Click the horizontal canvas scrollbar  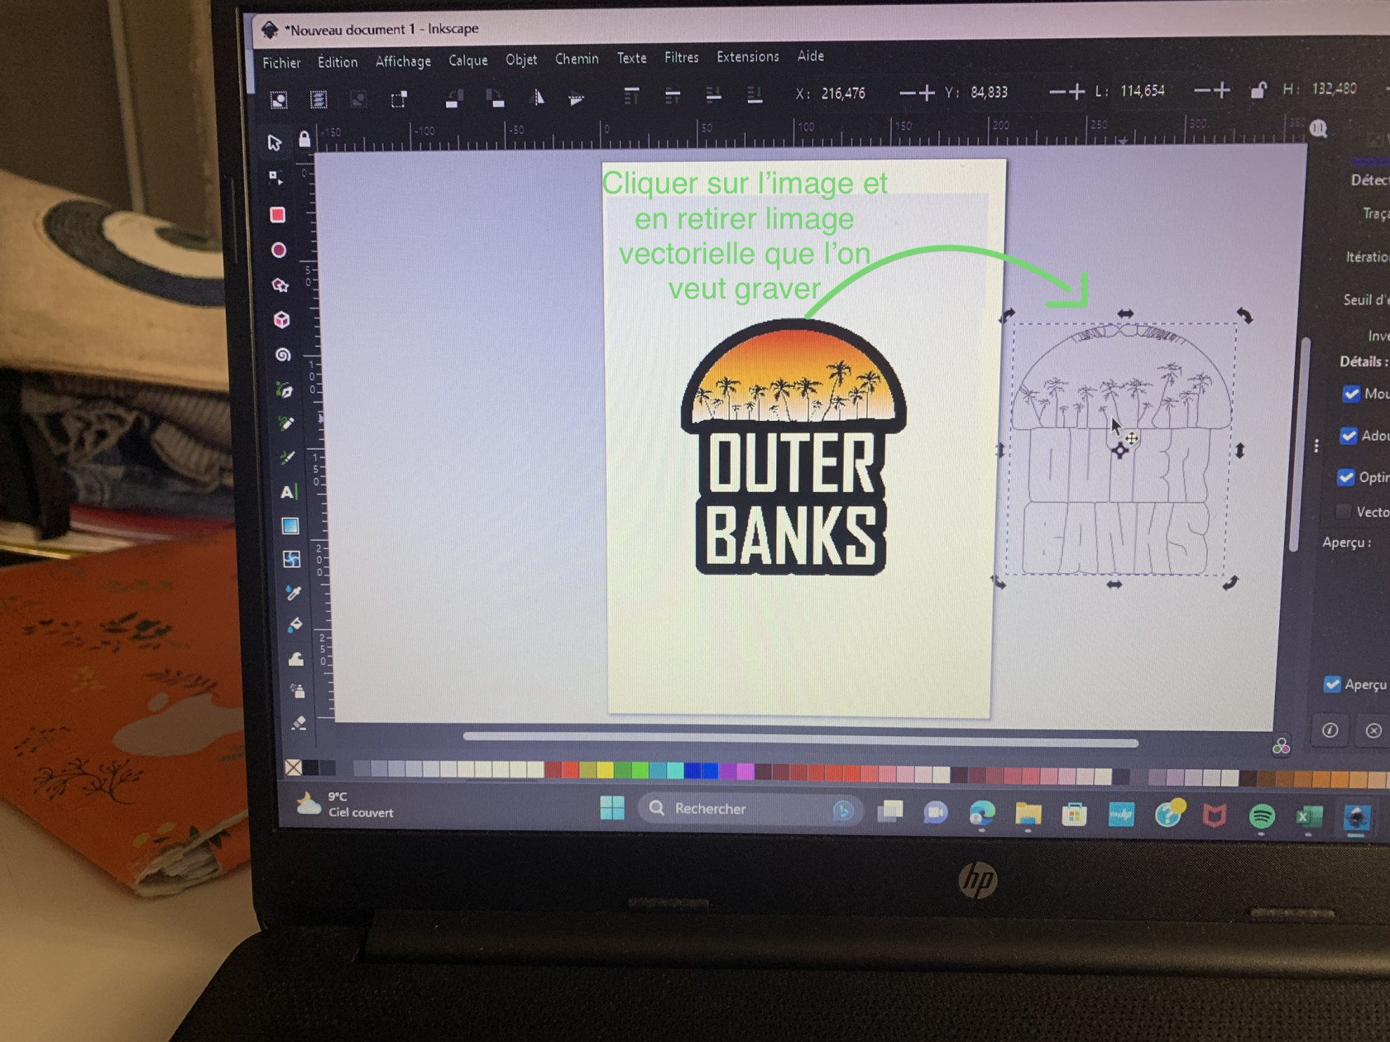(800, 739)
